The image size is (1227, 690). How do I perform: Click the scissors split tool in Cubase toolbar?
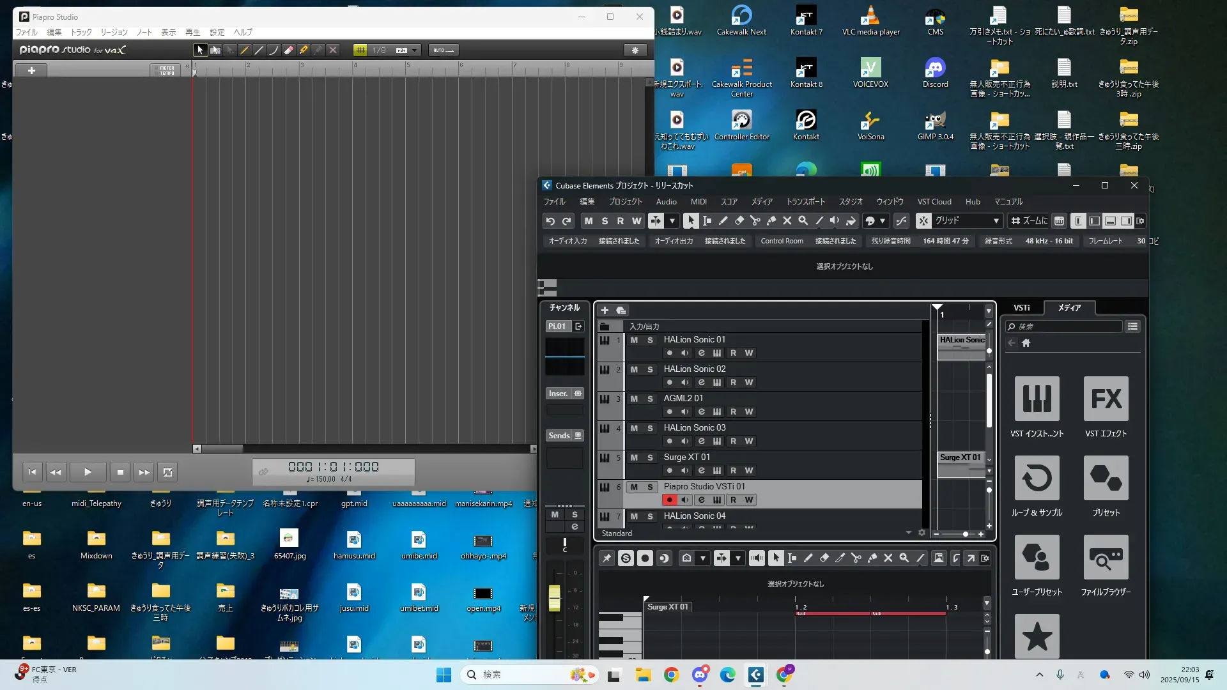pos(755,220)
